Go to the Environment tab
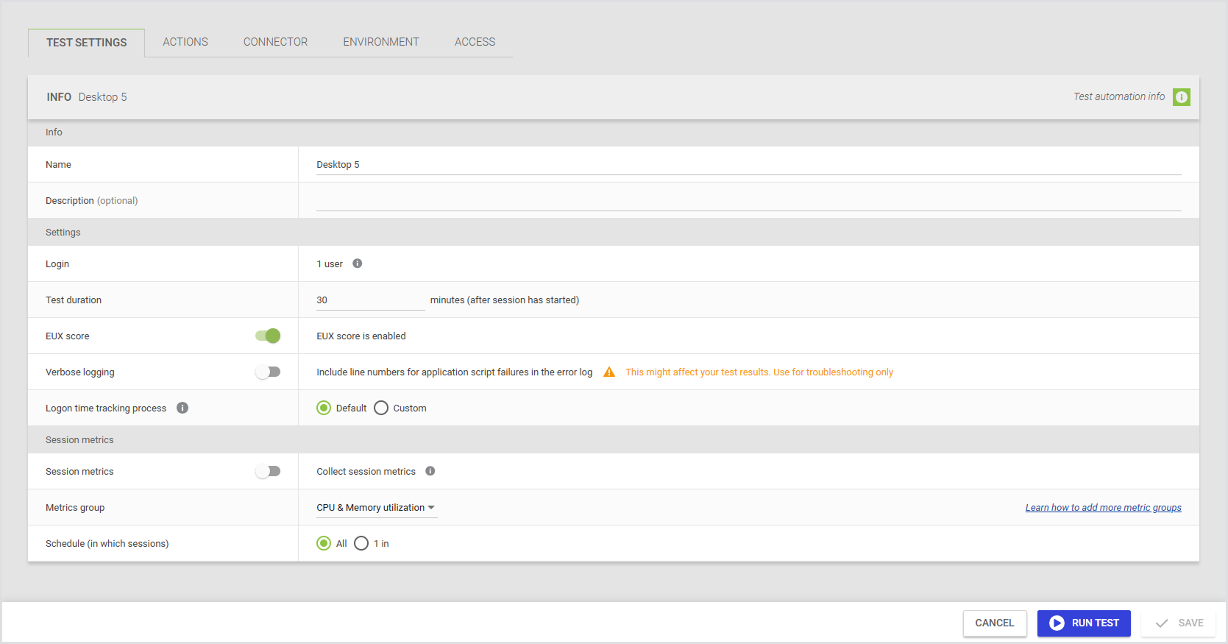1228x644 pixels. [380, 42]
